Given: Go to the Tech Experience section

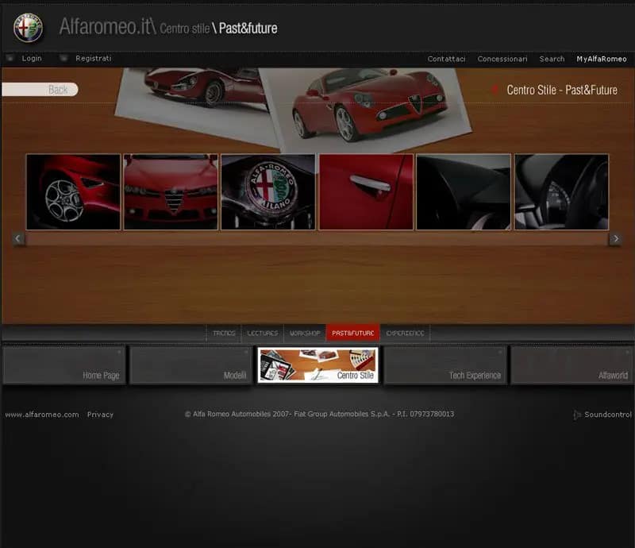Looking at the screenshot, I should [445, 365].
